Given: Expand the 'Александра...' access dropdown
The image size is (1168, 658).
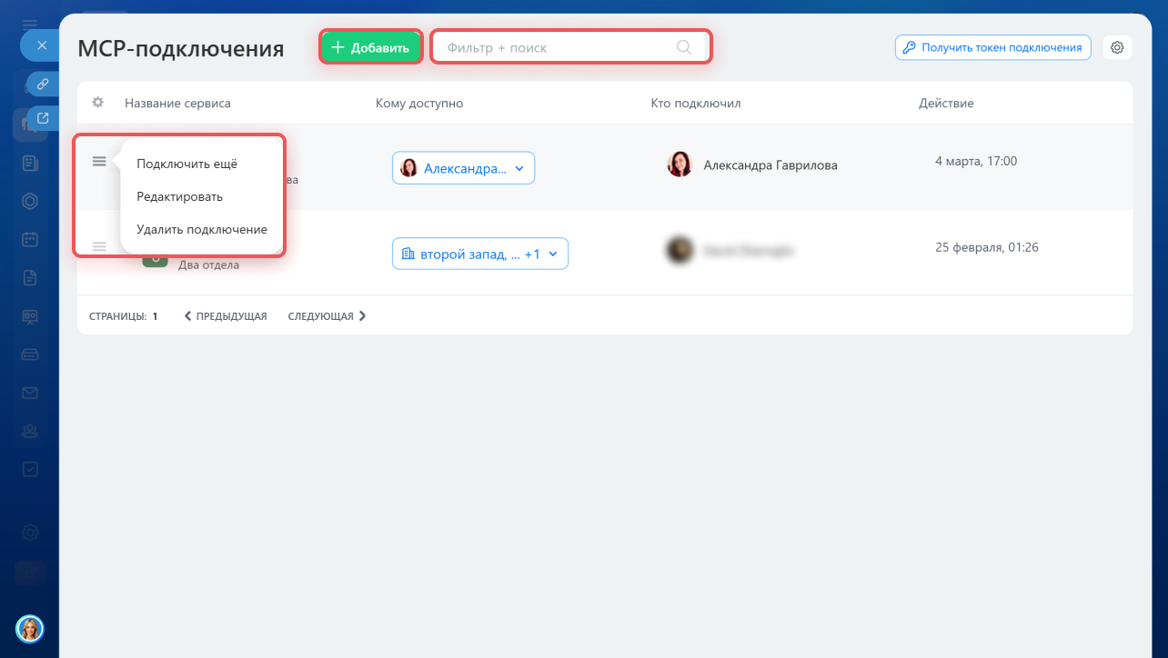Looking at the screenshot, I should click(x=463, y=168).
